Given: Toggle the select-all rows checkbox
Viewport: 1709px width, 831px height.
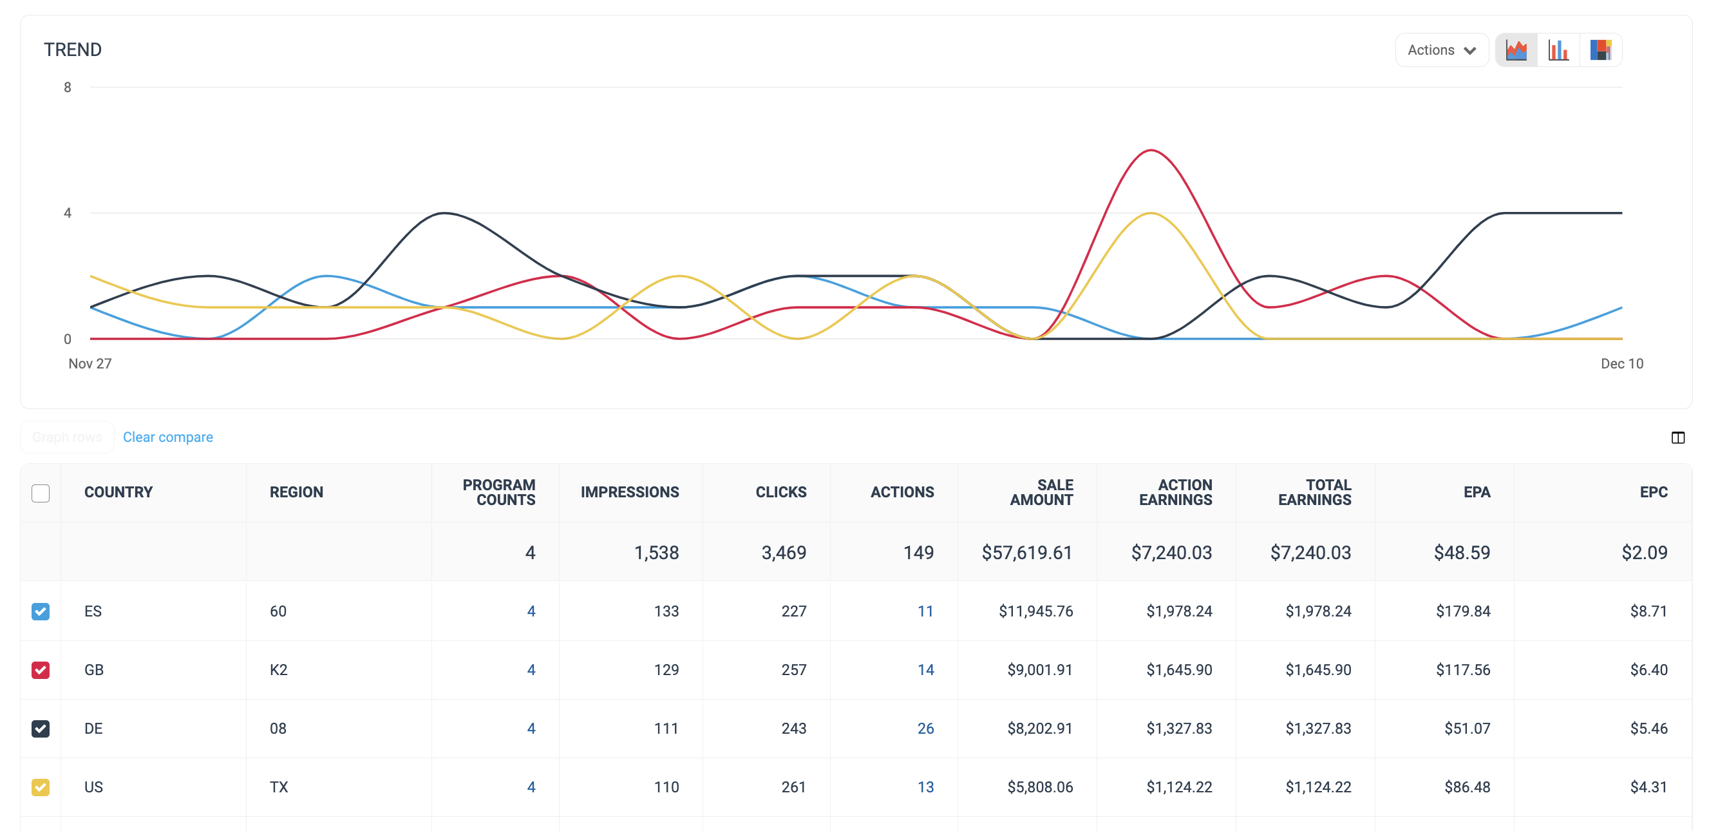Looking at the screenshot, I should 41,493.
